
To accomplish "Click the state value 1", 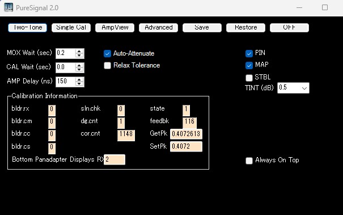I will pyautogui.click(x=186, y=110).
